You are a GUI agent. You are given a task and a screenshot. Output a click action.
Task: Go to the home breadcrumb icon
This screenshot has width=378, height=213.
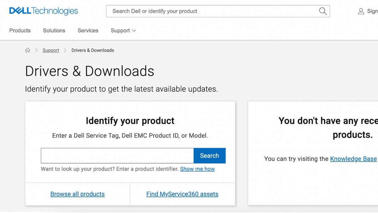point(28,50)
